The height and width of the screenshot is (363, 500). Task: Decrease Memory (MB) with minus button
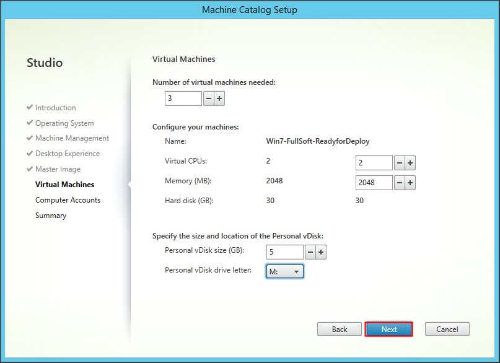coord(399,183)
